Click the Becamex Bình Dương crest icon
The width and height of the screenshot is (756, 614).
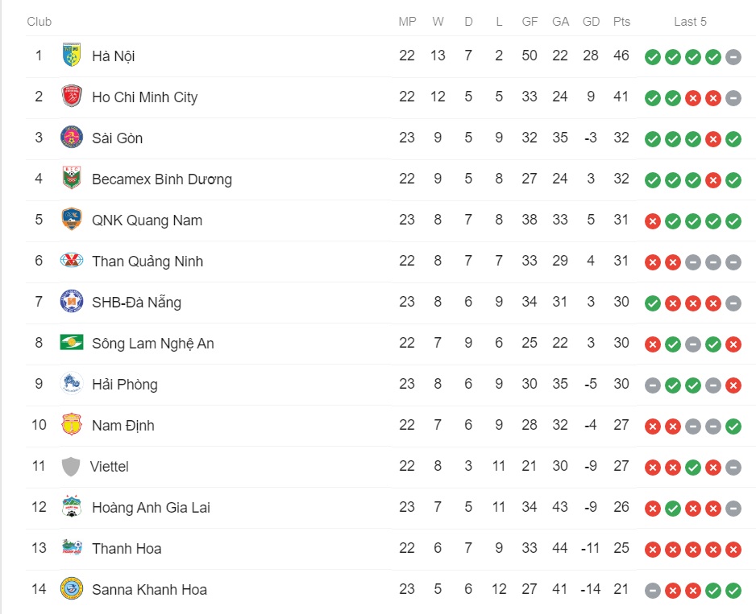(72, 178)
